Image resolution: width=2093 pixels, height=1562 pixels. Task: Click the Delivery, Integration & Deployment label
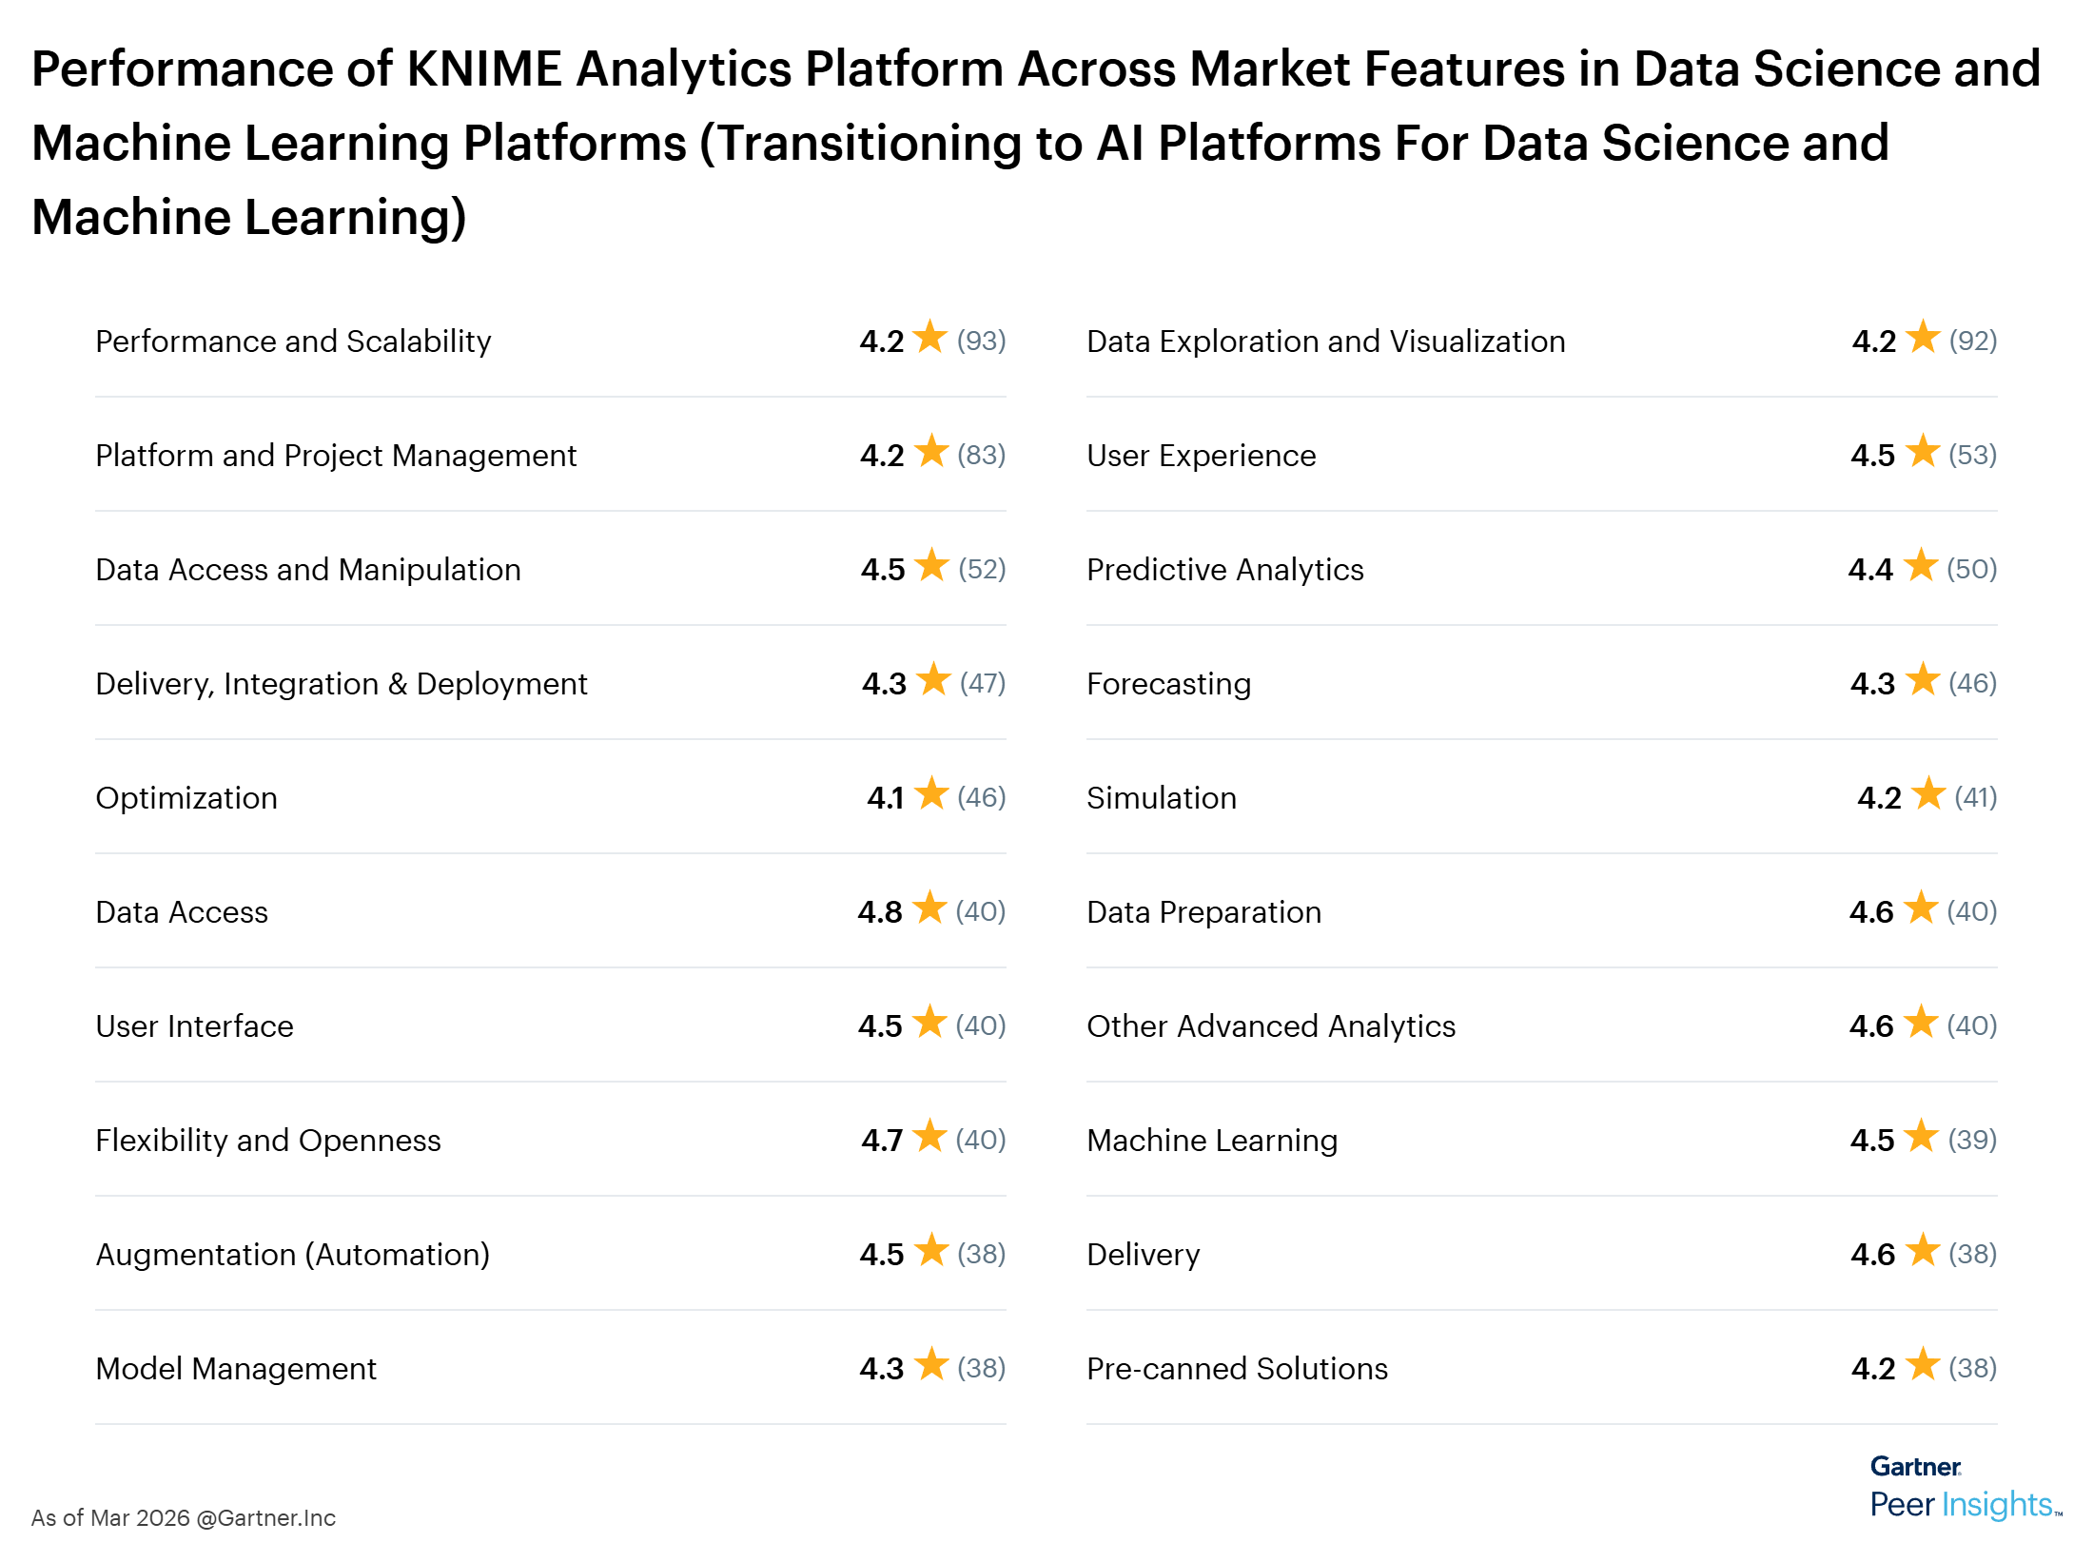[x=341, y=682]
